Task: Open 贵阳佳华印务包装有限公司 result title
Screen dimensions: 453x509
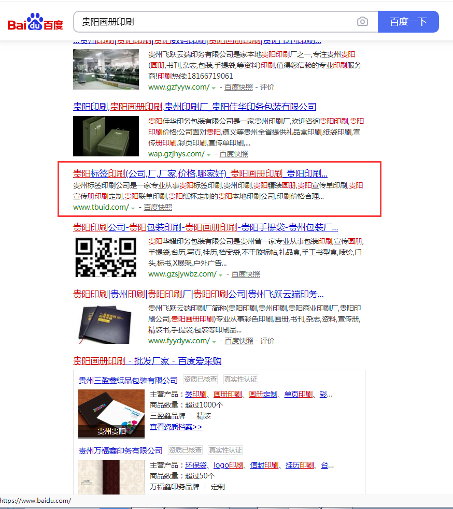Action: [x=195, y=107]
